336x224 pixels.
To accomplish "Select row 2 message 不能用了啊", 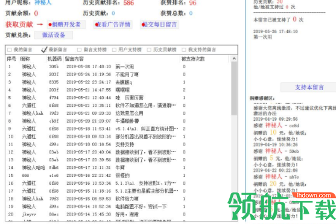I will [118, 74].
